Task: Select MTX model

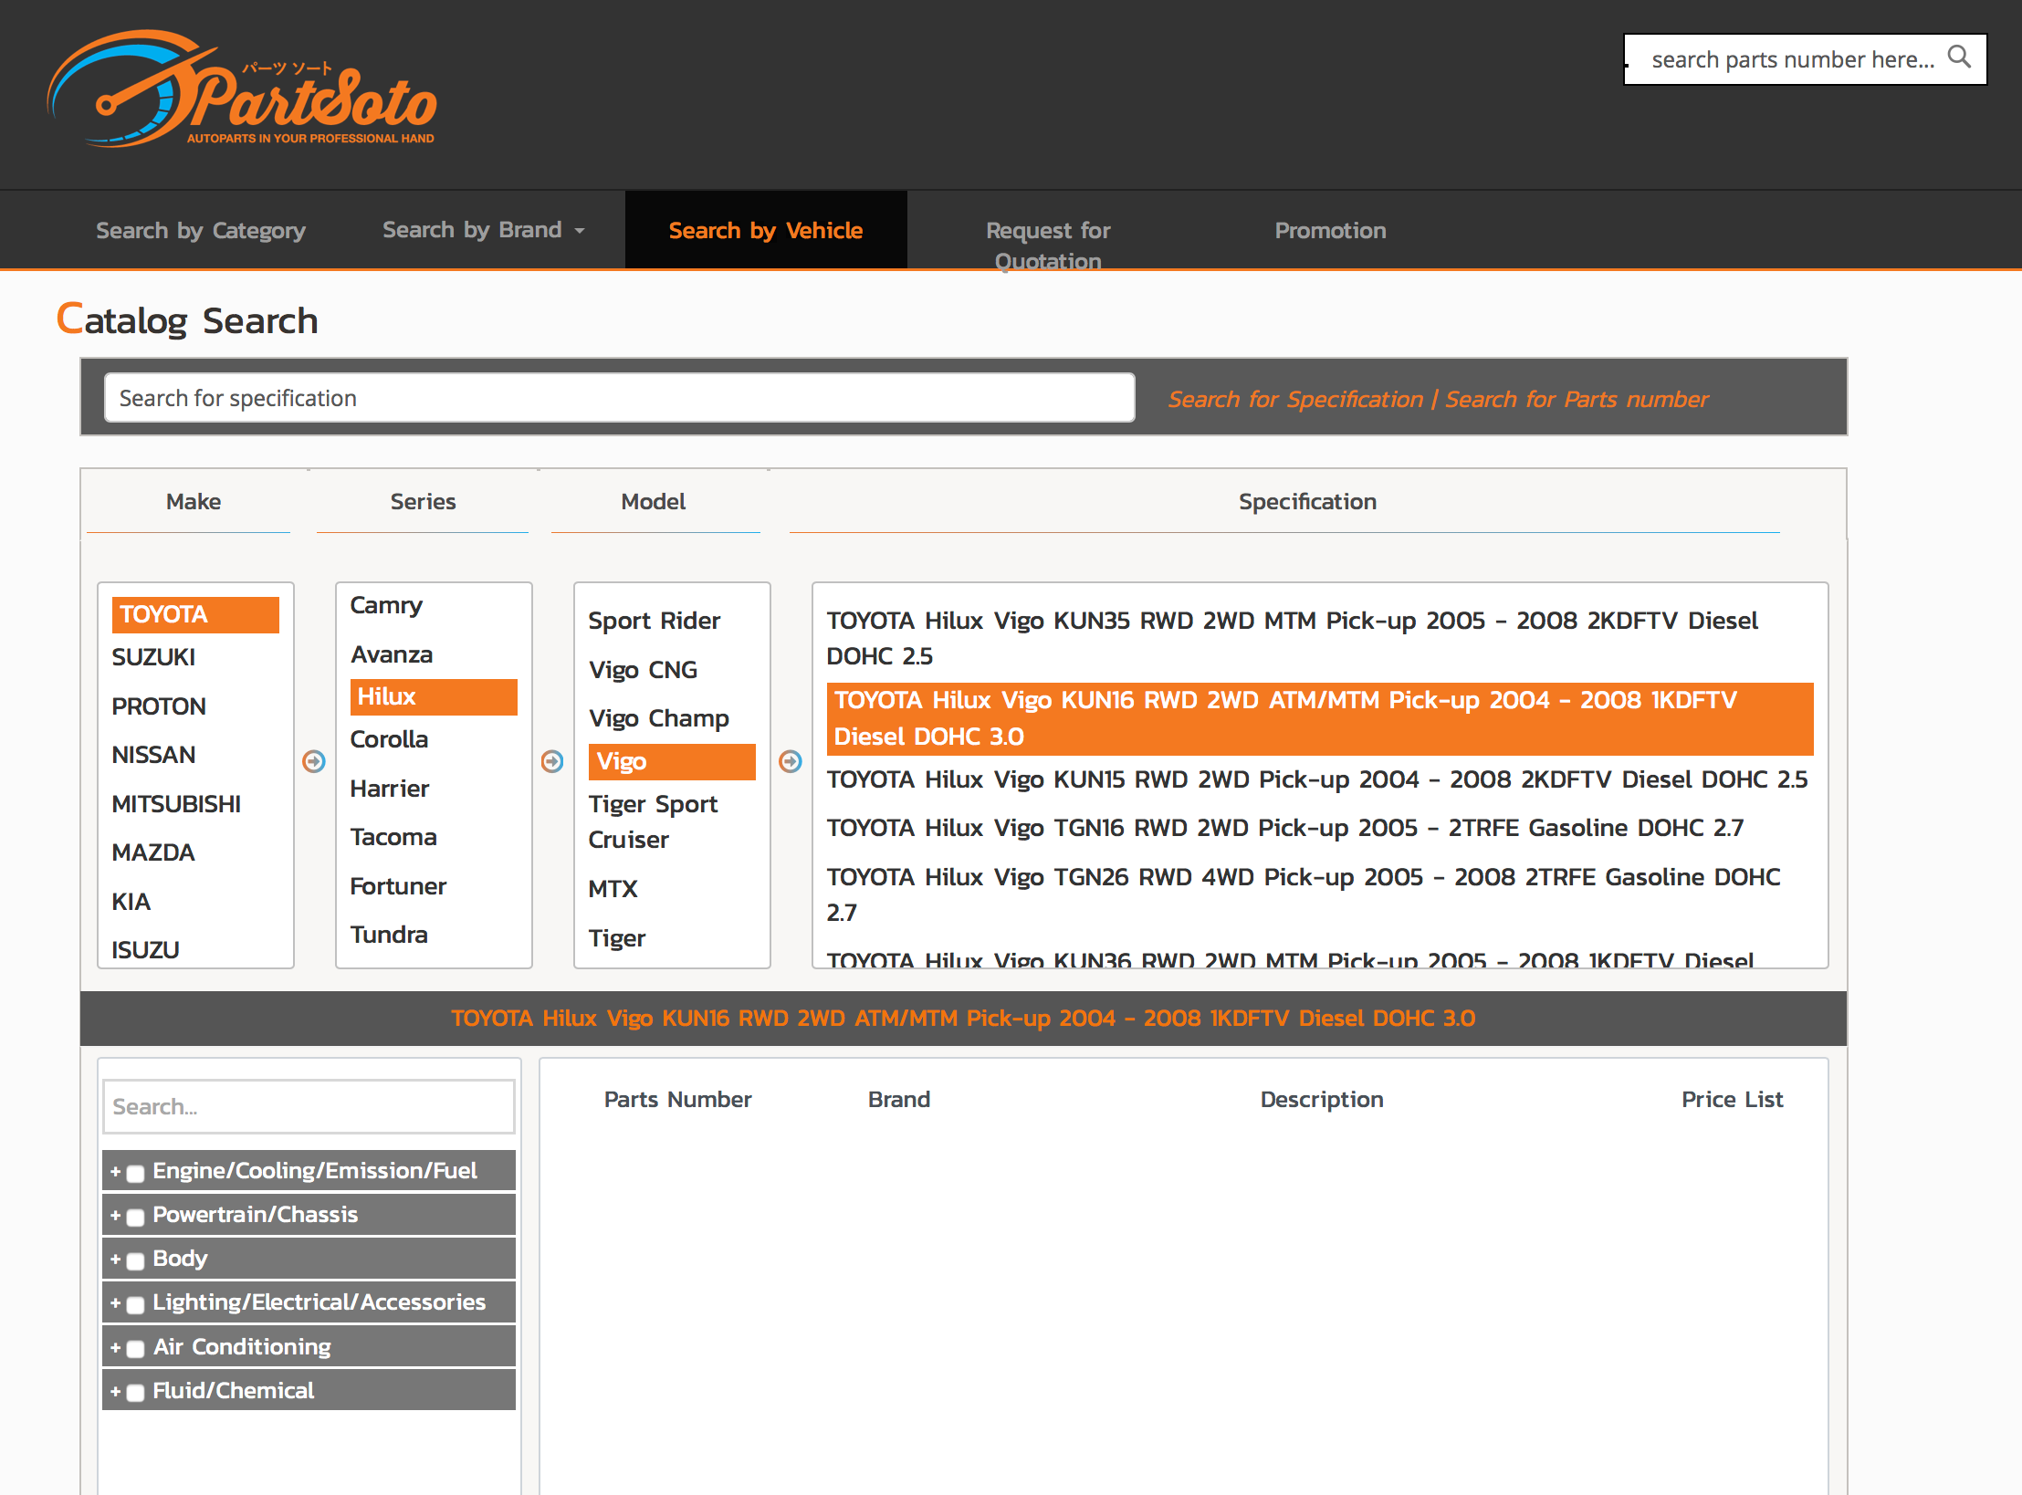Action: click(613, 889)
